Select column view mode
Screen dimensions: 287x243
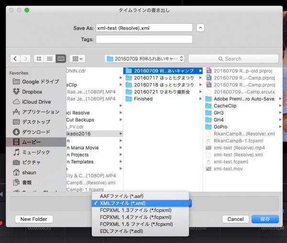(x=61, y=59)
